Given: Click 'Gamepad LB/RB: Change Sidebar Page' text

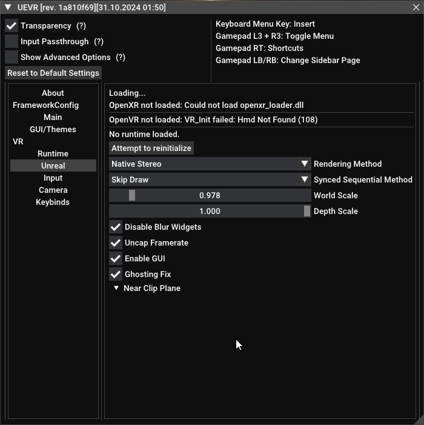Looking at the screenshot, I should click(x=288, y=60).
